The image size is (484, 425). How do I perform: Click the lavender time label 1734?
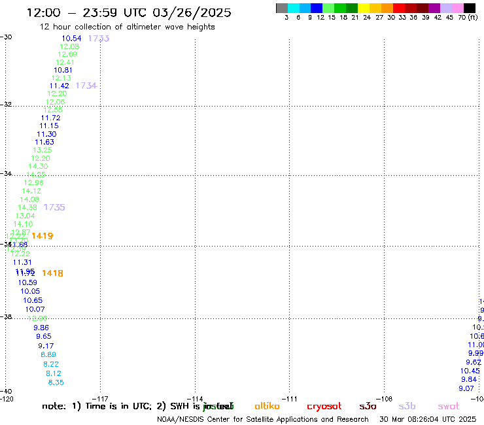86,86
